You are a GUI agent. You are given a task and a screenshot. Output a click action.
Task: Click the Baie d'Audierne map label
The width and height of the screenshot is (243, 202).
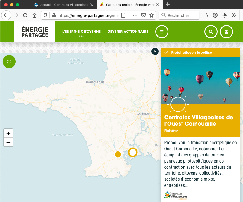point(63,135)
